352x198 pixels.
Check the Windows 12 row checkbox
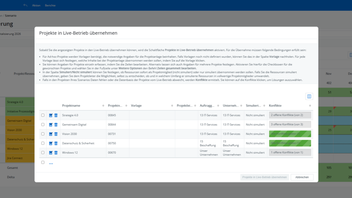[43, 153]
